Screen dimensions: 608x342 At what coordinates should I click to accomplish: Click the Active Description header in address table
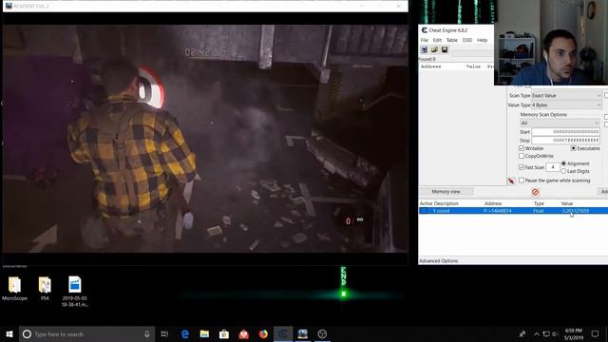[x=439, y=203]
